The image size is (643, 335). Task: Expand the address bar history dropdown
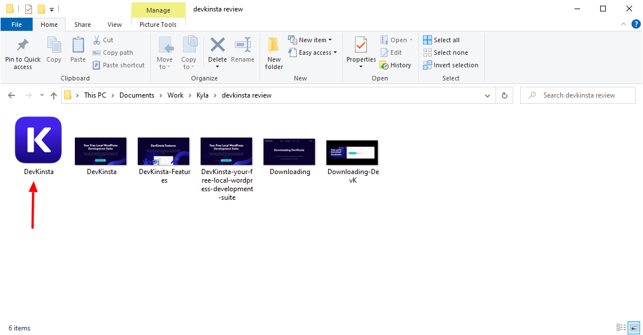[487, 95]
